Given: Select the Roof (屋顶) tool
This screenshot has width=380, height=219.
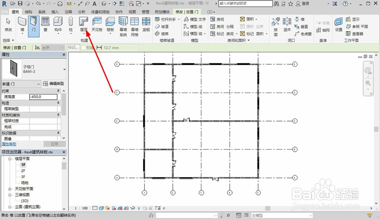Looking at the screenshot, I should [84, 25].
